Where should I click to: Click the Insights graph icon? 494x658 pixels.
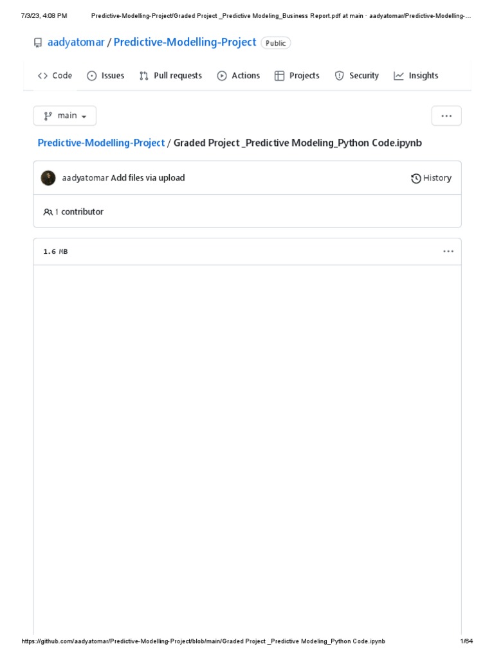click(399, 76)
